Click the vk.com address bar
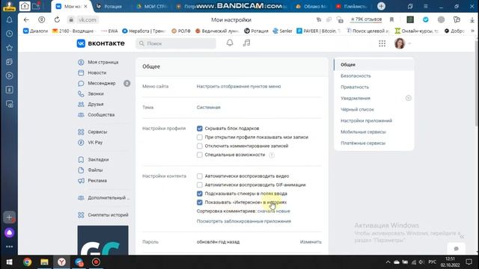The height and width of the screenshot is (269, 479). click(88, 20)
